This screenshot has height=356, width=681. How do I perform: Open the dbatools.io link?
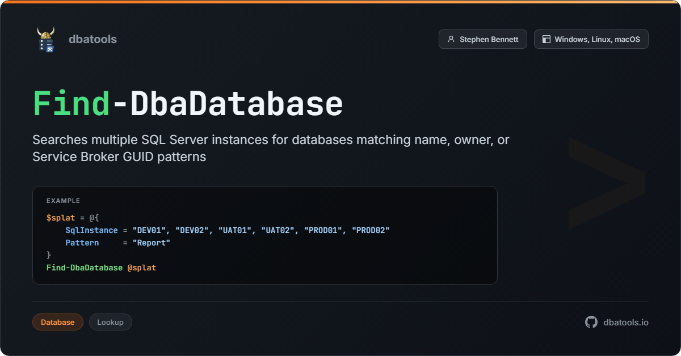[x=625, y=322]
